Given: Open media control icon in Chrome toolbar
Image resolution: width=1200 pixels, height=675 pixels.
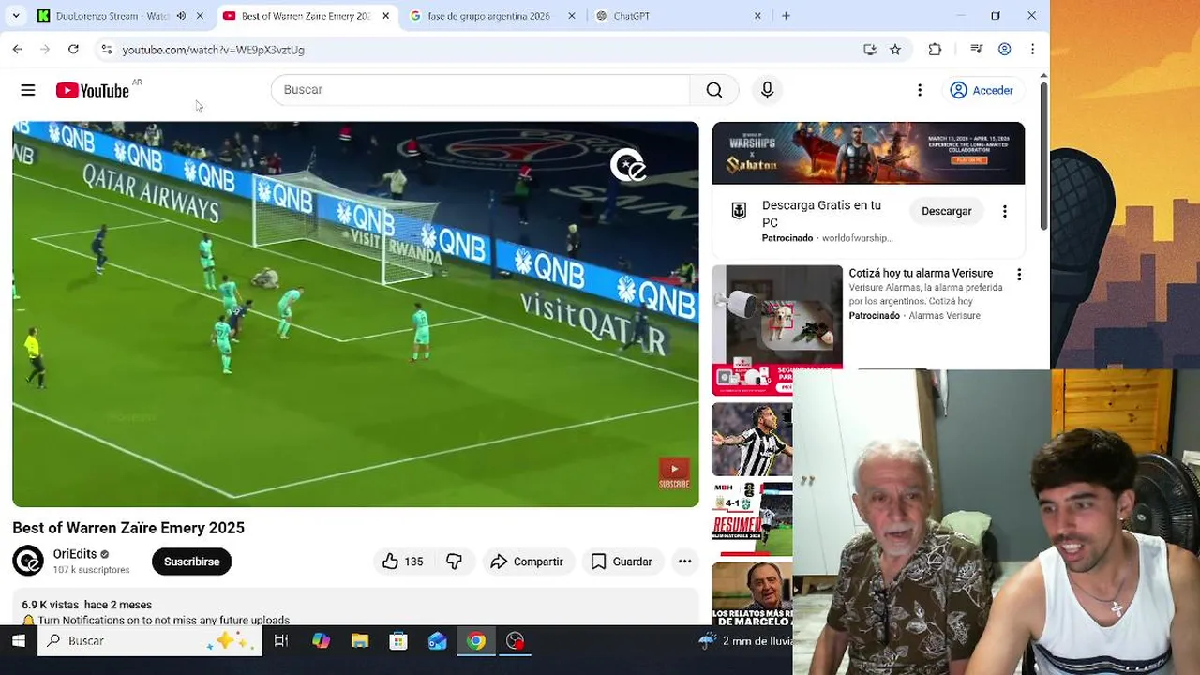Looking at the screenshot, I should (x=977, y=50).
